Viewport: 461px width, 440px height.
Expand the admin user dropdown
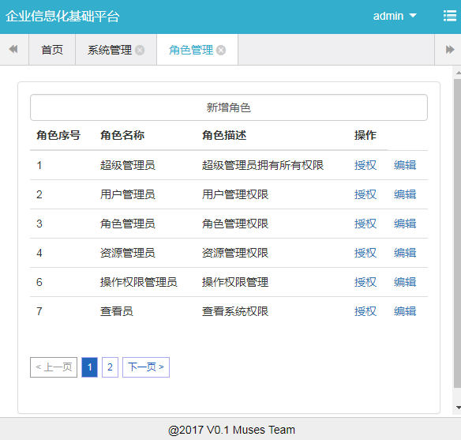click(395, 16)
